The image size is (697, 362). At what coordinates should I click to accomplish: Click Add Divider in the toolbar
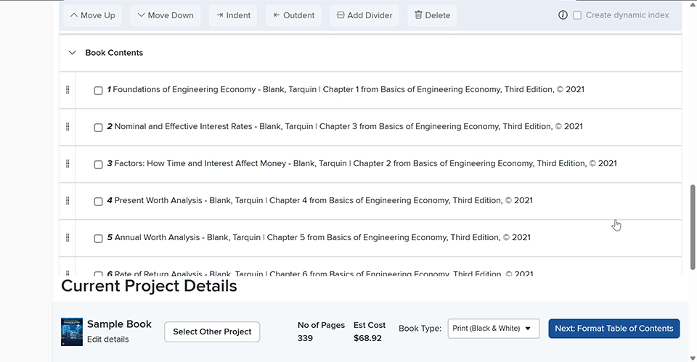tap(364, 15)
